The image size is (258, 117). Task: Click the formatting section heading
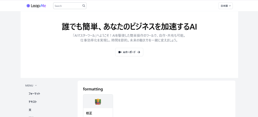93,89
